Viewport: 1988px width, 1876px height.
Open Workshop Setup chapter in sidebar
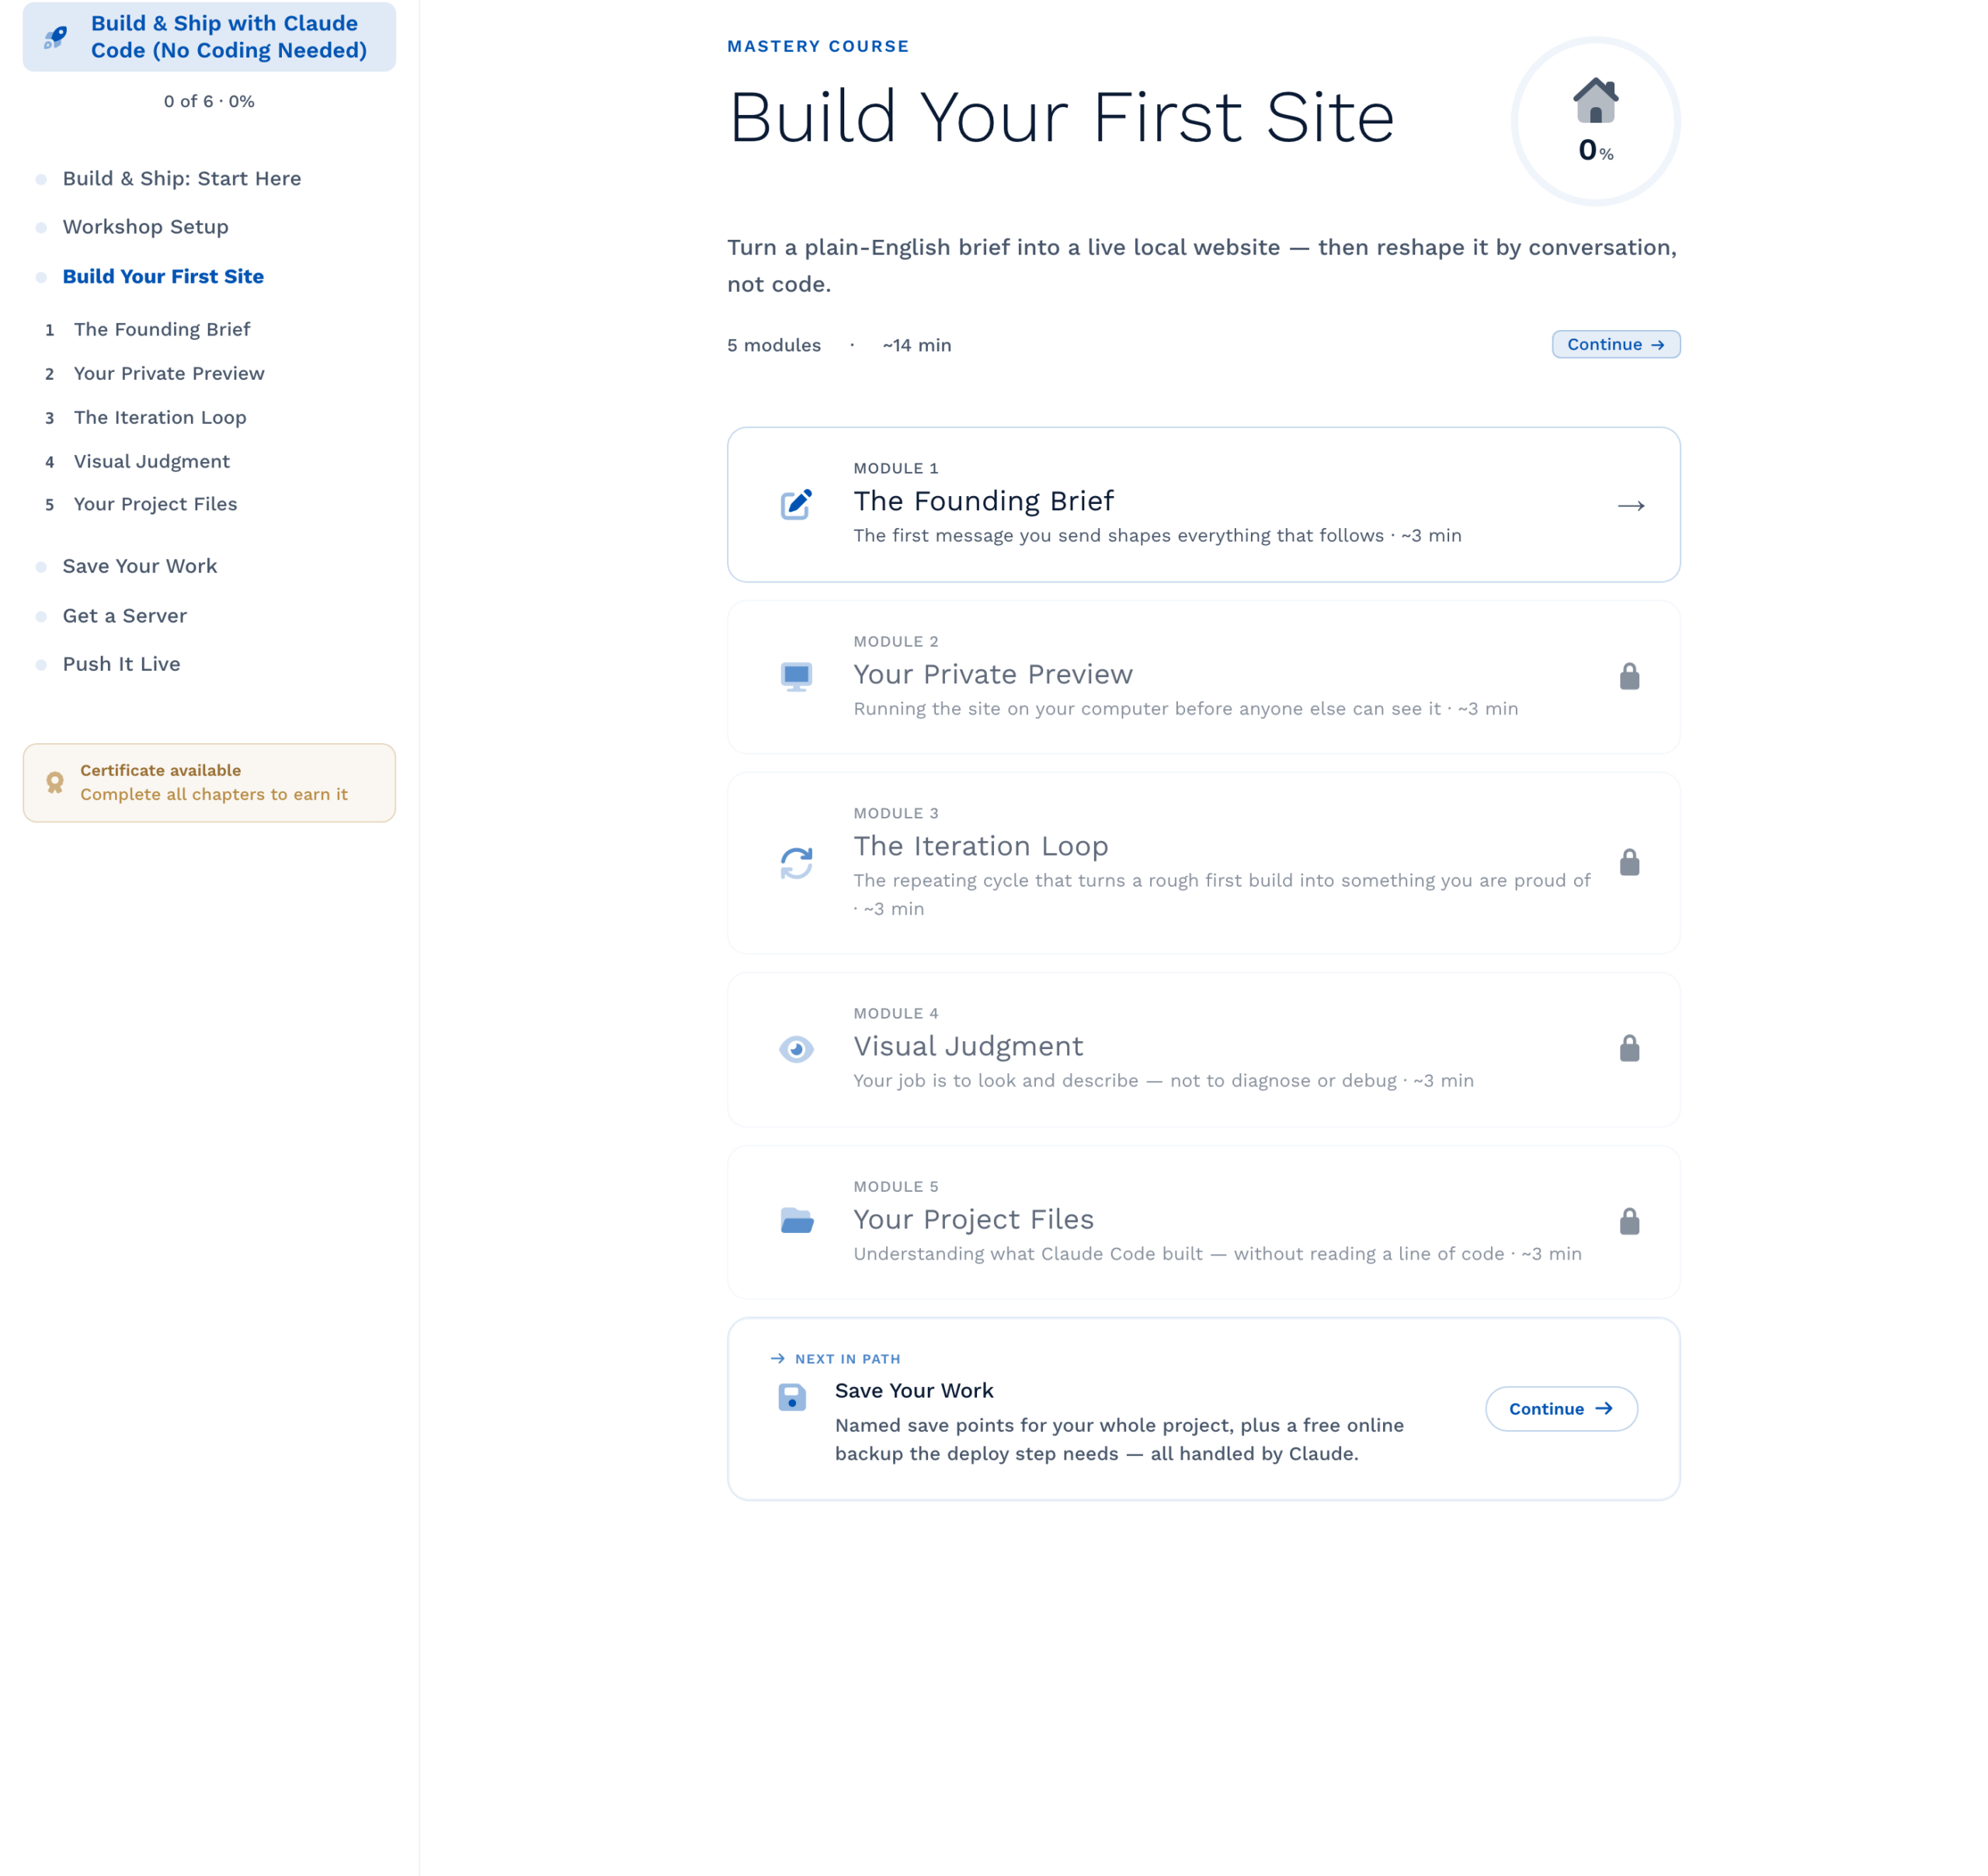(x=146, y=227)
